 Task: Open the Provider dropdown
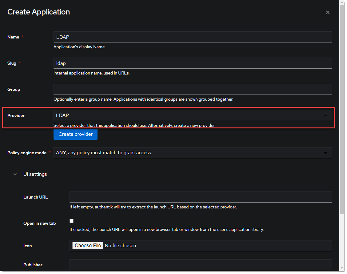pos(188,115)
